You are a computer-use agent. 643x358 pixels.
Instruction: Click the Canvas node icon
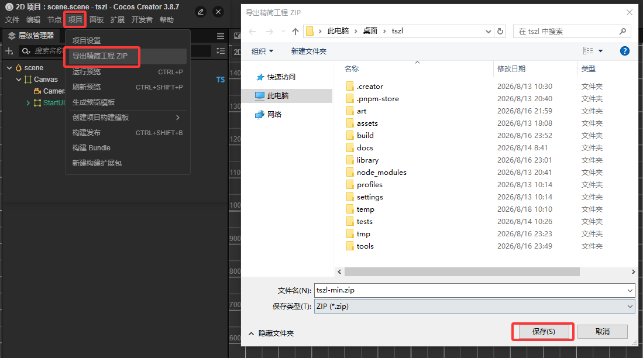click(28, 80)
